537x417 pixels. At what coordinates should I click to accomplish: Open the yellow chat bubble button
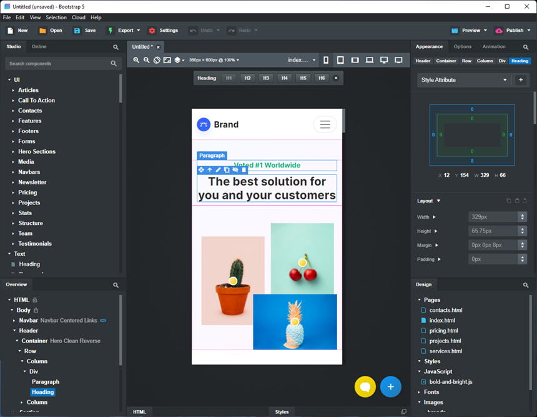click(x=365, y=387)
